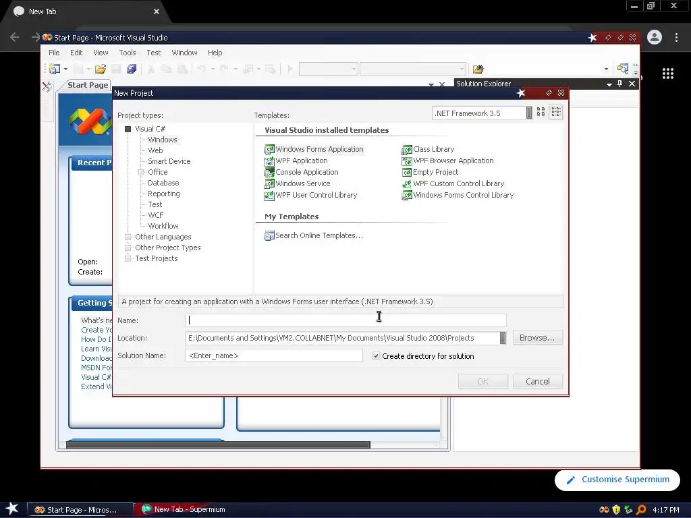The width and height of the screenshot is (691, 518).
Task: Click the Save All toolbar icon
Action: pos(132,69)
